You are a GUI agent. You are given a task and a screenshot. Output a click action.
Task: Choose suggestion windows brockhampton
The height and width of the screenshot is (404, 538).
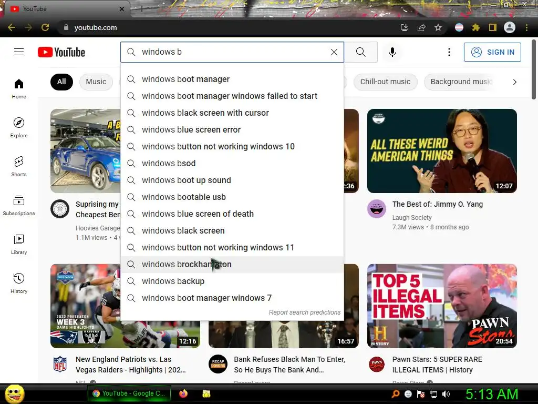coord(232,264)
